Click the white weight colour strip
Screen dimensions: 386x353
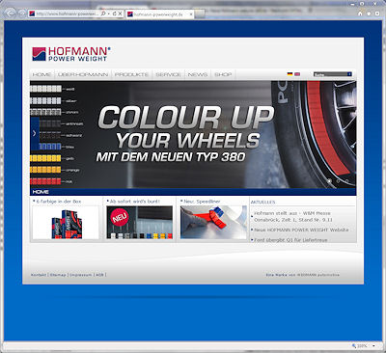pyautogui.click(x=45, y=89)
